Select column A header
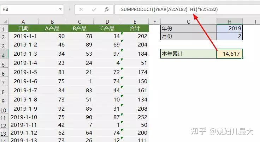The image size is (260, 142). (x=23, y=21)
